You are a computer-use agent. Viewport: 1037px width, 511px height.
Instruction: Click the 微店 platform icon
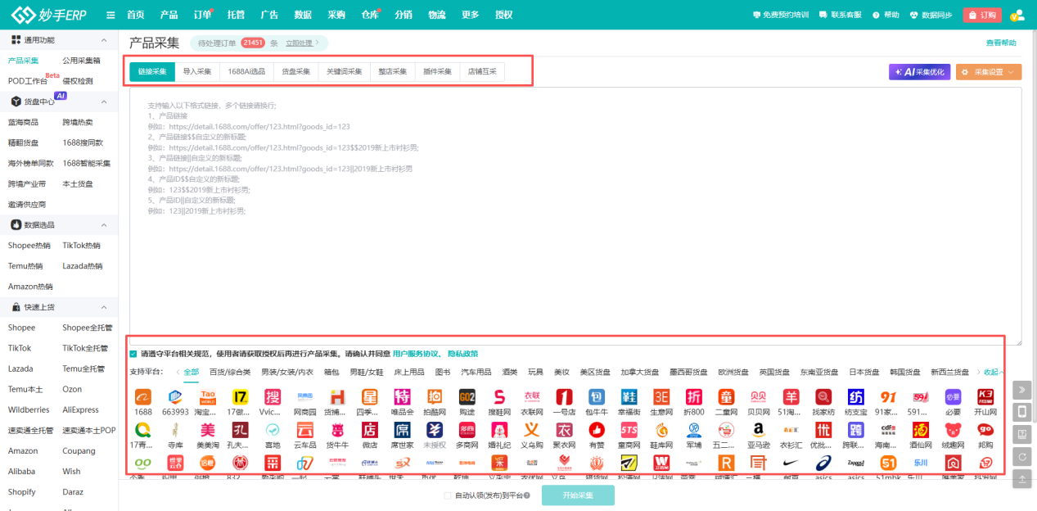370,430
